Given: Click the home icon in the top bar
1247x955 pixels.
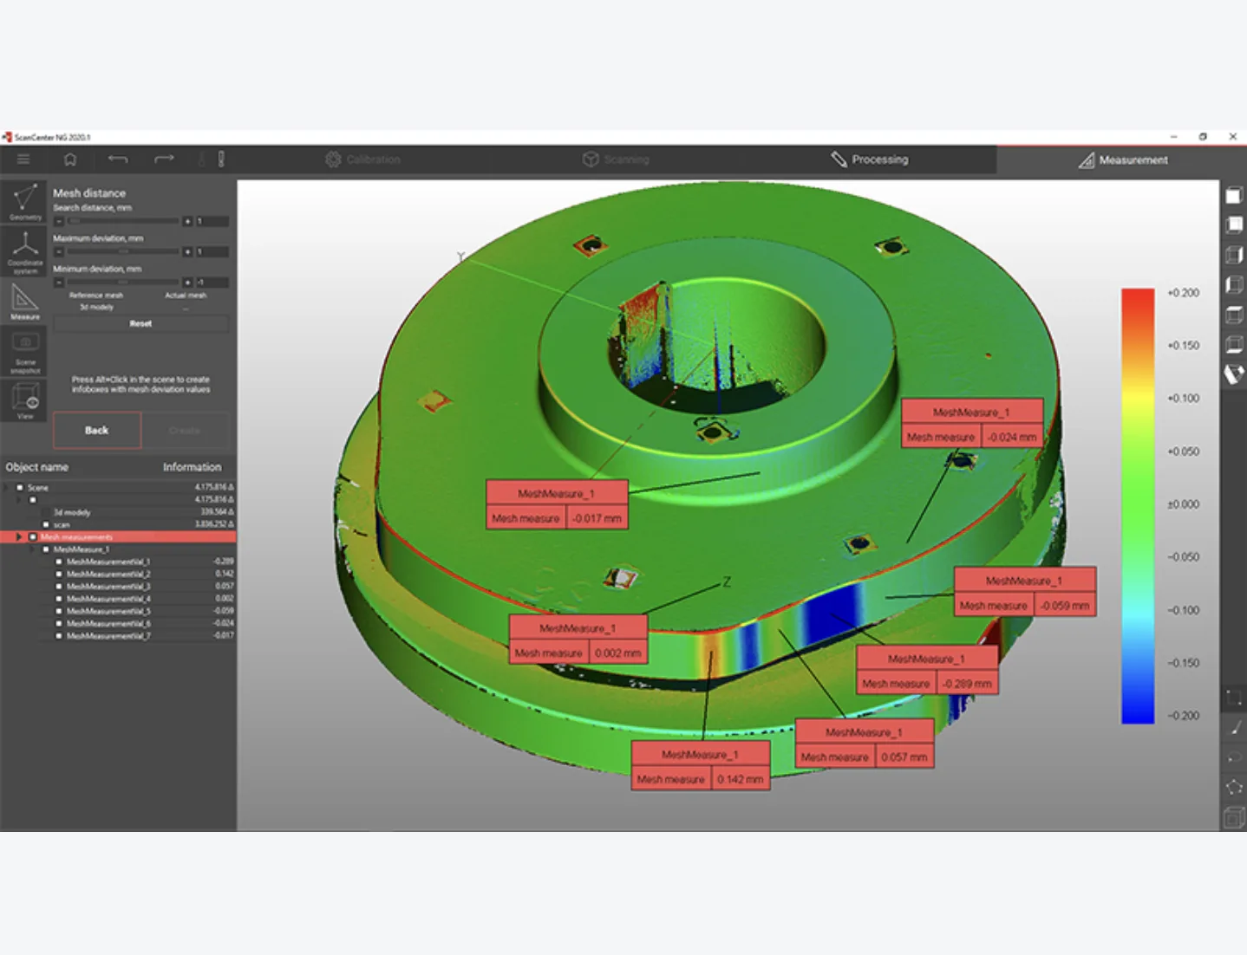Looking at the screenshot, I should (70, 159).
